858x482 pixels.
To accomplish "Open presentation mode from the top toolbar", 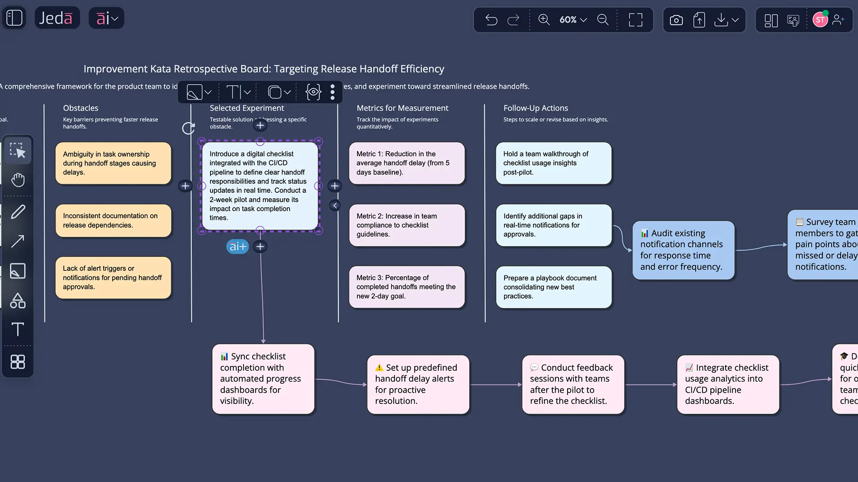I will pyautogui.click(x=793, y=20).
